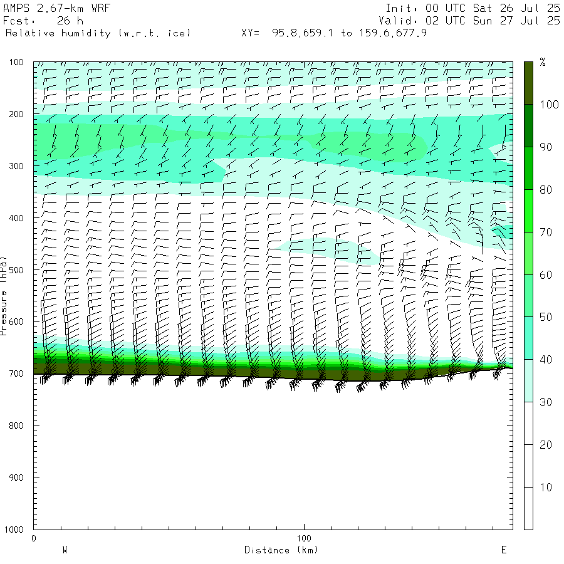Click the 'Valid: 02 UTC Sun 27 Jul 25' text
The image size is (564, 564).
(x=469, y=21)
